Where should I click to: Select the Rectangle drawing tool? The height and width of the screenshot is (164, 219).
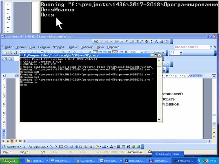[x=61, y=146]
